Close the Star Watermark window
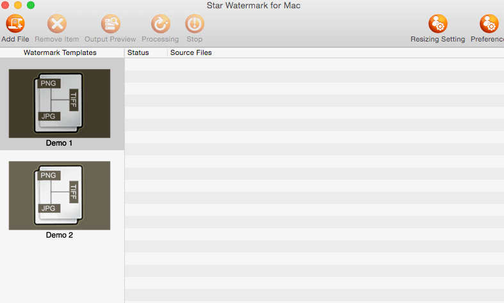Viewport: 504px width, 303px height. coord(6,6)
